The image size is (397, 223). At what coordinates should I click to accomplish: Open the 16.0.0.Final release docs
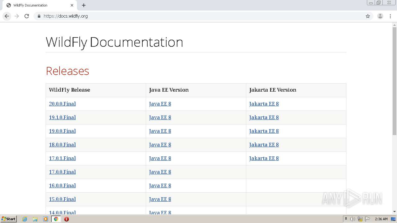[x=62, y=186]
